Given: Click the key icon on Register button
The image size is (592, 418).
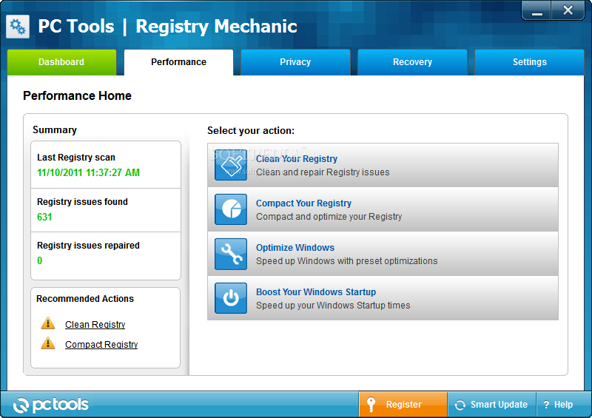Looking at the screenshot, I should (371, 405).
